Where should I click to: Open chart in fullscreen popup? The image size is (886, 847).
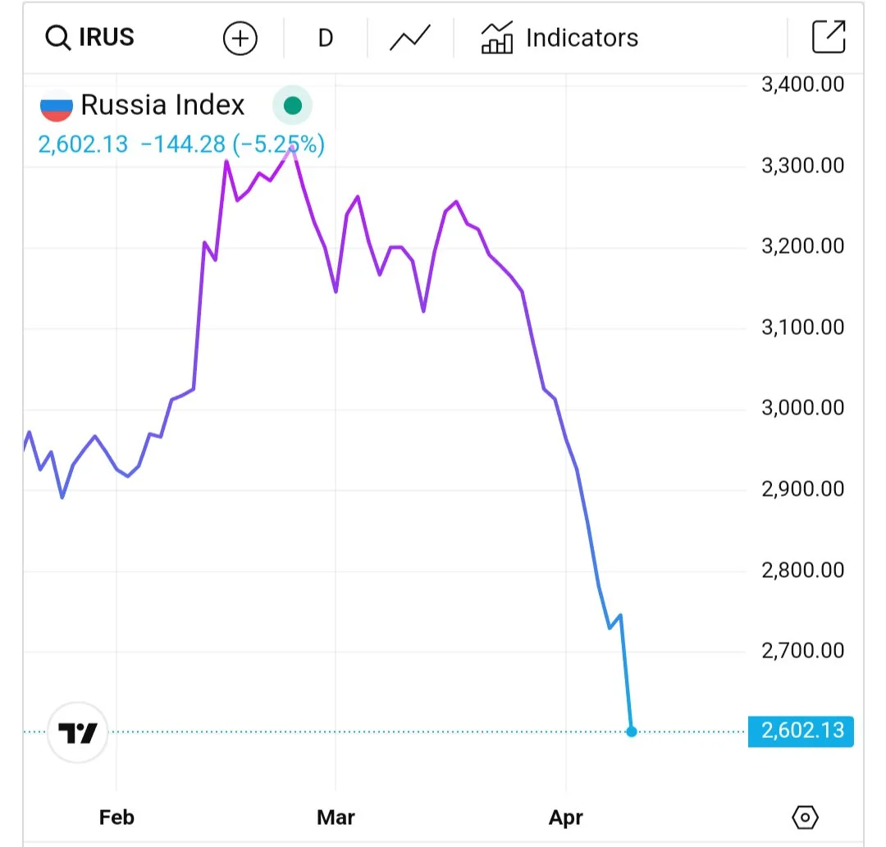[828, 38]
